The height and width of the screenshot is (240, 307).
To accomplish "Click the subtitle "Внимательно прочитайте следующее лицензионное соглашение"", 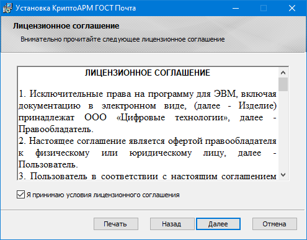I will [122, 39].
